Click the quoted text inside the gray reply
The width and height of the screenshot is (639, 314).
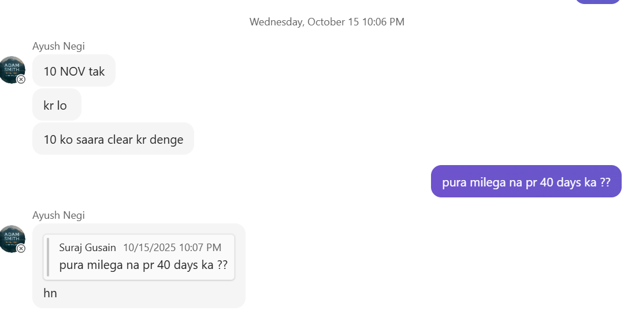coord(143,266)
